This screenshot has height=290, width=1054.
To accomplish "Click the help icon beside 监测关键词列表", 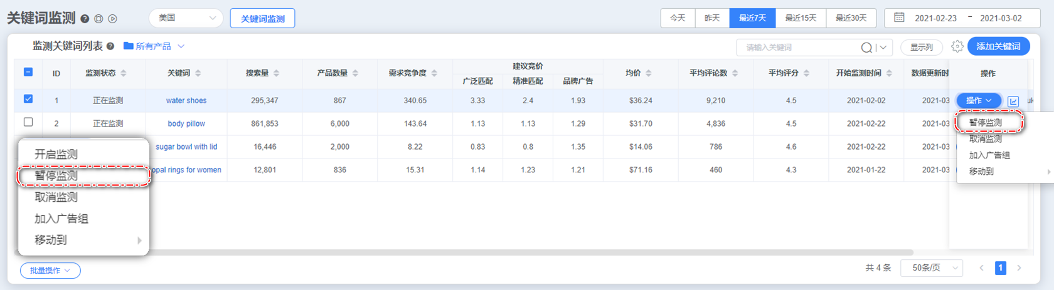I will (110, 46).
